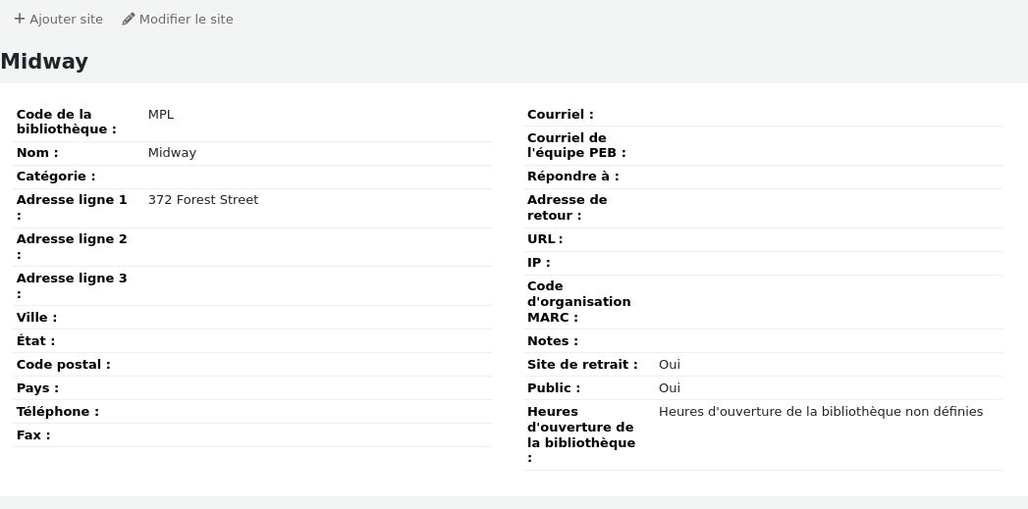Click the Courriel label

point(561,115)
